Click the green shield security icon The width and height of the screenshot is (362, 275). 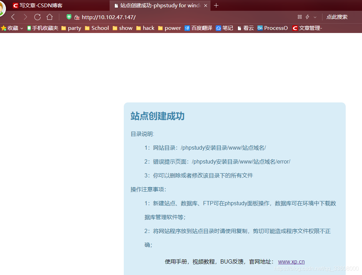pos(69,17)
